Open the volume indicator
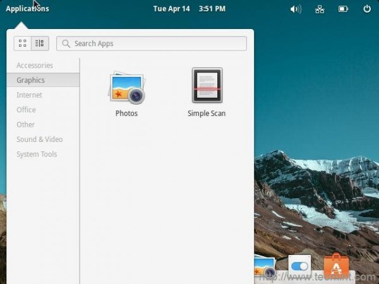 tap(296, 9)
